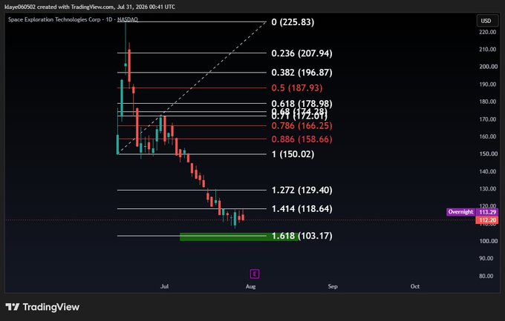Click the Jul date on time axis
This screenshot has height=321, width=505.
tap(165, 286)
